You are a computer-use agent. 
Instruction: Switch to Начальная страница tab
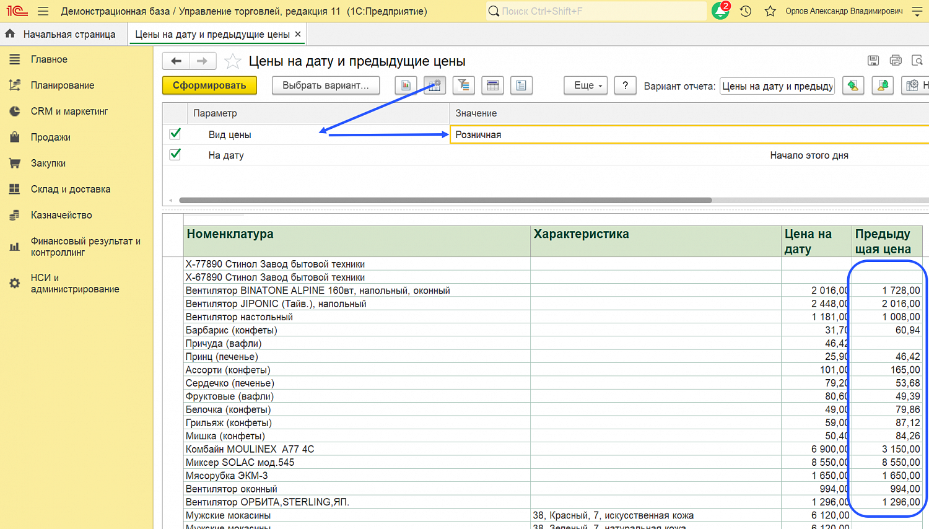pyautogui.click(x=69, y=34)
